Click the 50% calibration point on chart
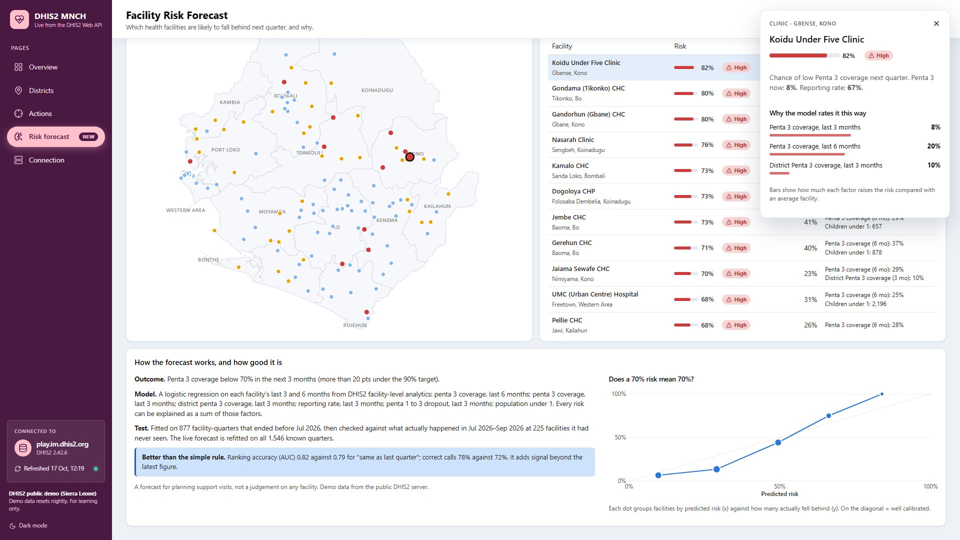 (778, 442)
